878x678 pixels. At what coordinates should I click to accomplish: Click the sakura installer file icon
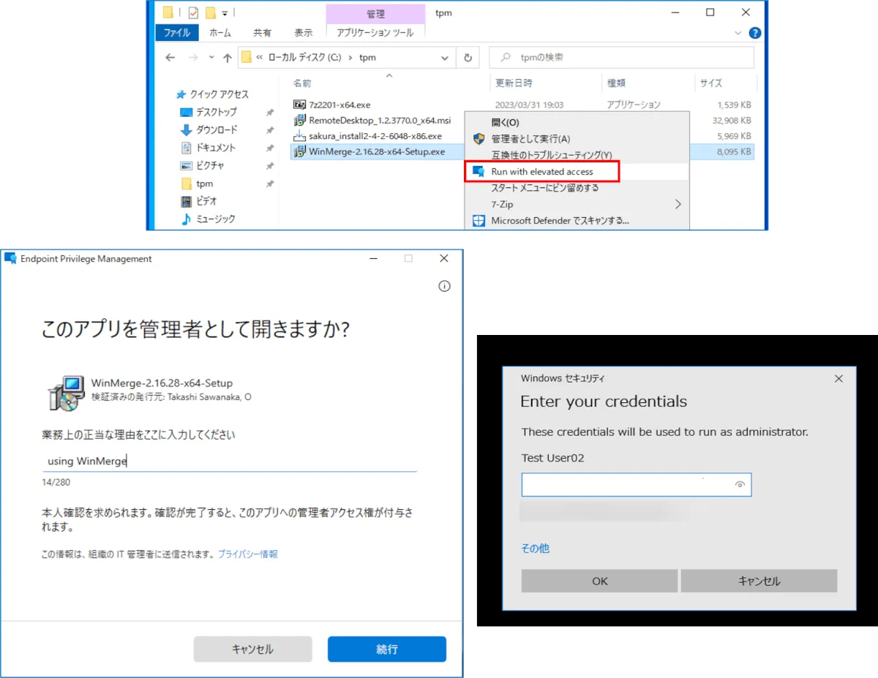point(299,136)
